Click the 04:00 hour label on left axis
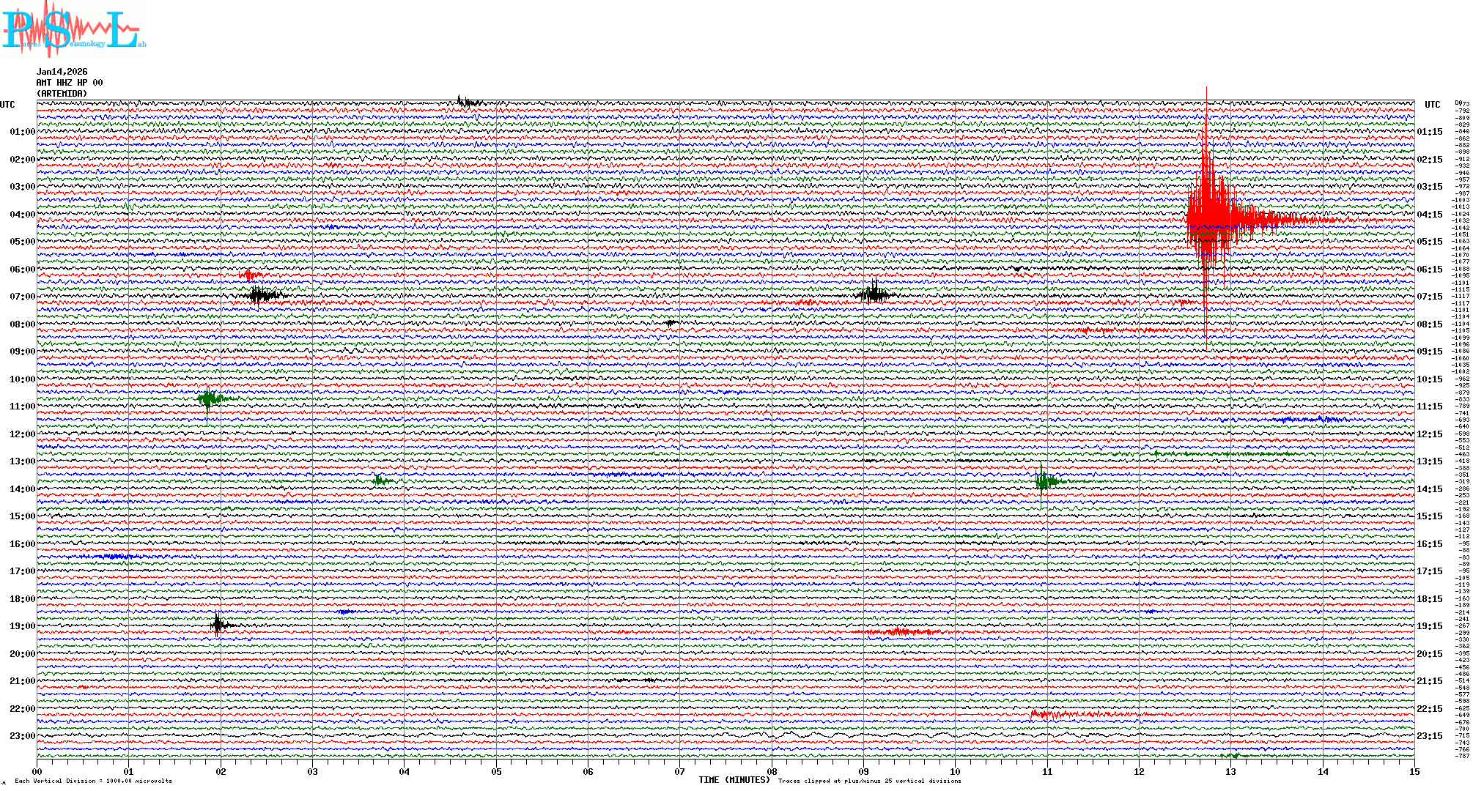 [22, 215]
